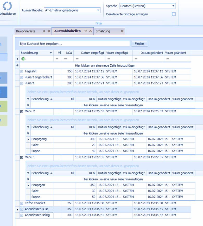Switch to the Bewohnerliste tab

(x=26, y=31)
